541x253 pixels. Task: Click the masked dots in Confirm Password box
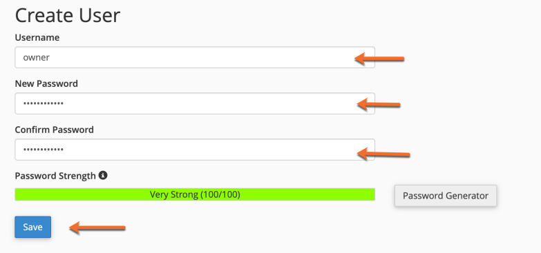pyautogui.click(x=43, y=150)
